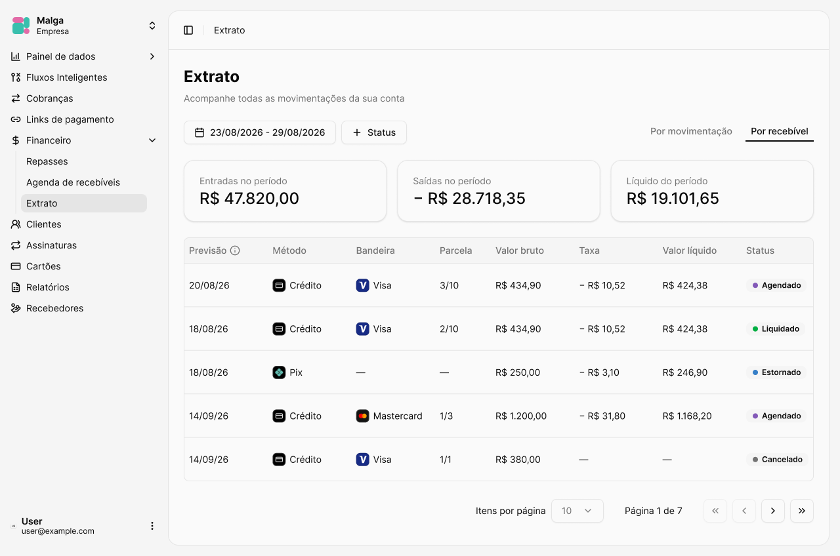Click the Liquidado status badge
840x556 pixels.
point(776,329)
